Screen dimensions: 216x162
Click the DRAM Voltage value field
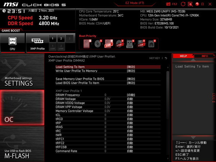(130, 99)
